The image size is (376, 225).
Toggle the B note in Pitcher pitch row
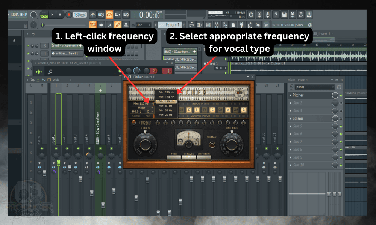point(244,110)
